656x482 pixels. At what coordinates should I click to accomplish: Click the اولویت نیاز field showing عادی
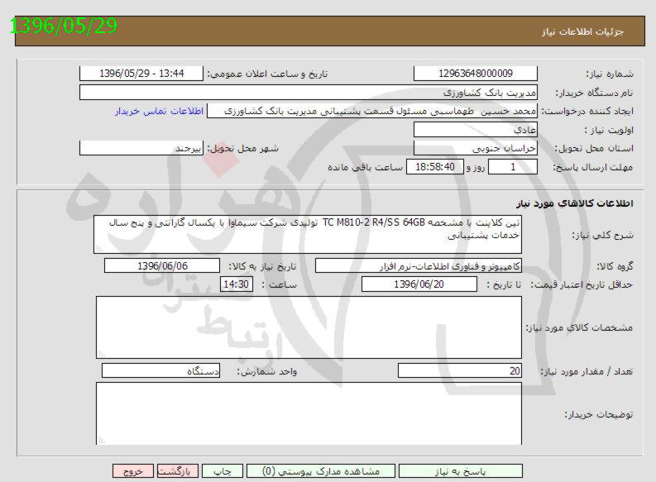pyautogui.click(x=475, y=130)
